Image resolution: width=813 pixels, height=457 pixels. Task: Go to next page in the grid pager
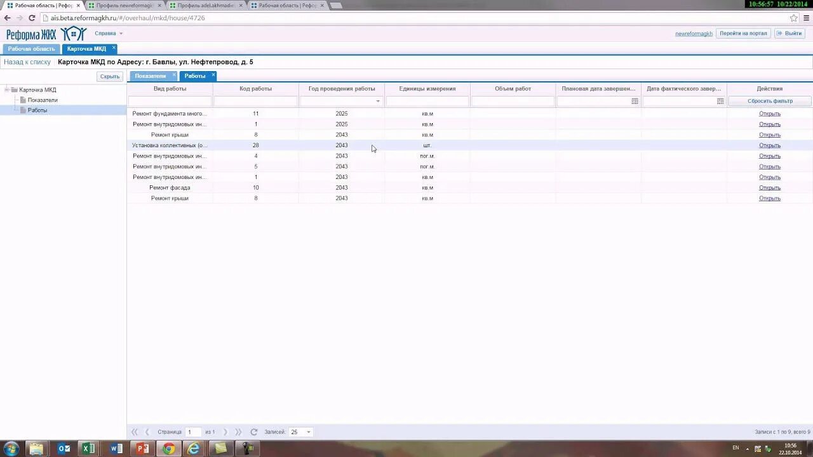pyautogui.click(x=225, y=432)
